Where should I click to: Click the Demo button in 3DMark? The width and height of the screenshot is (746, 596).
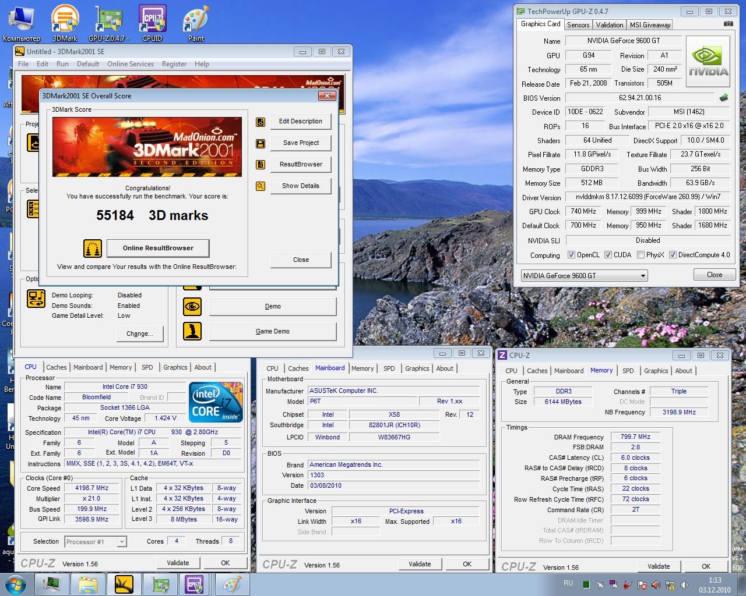(273, 306)
